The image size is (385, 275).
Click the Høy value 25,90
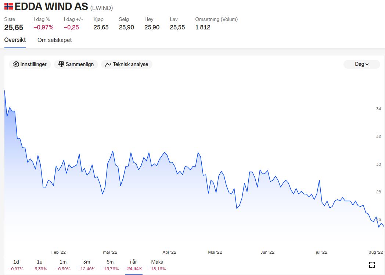pos(152,27)
